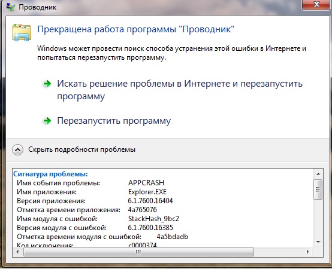The width and height of the screenshot is (332, 269).
Task: Click the vertical scrollbar thumb
Action: click(x=318, y=189)
